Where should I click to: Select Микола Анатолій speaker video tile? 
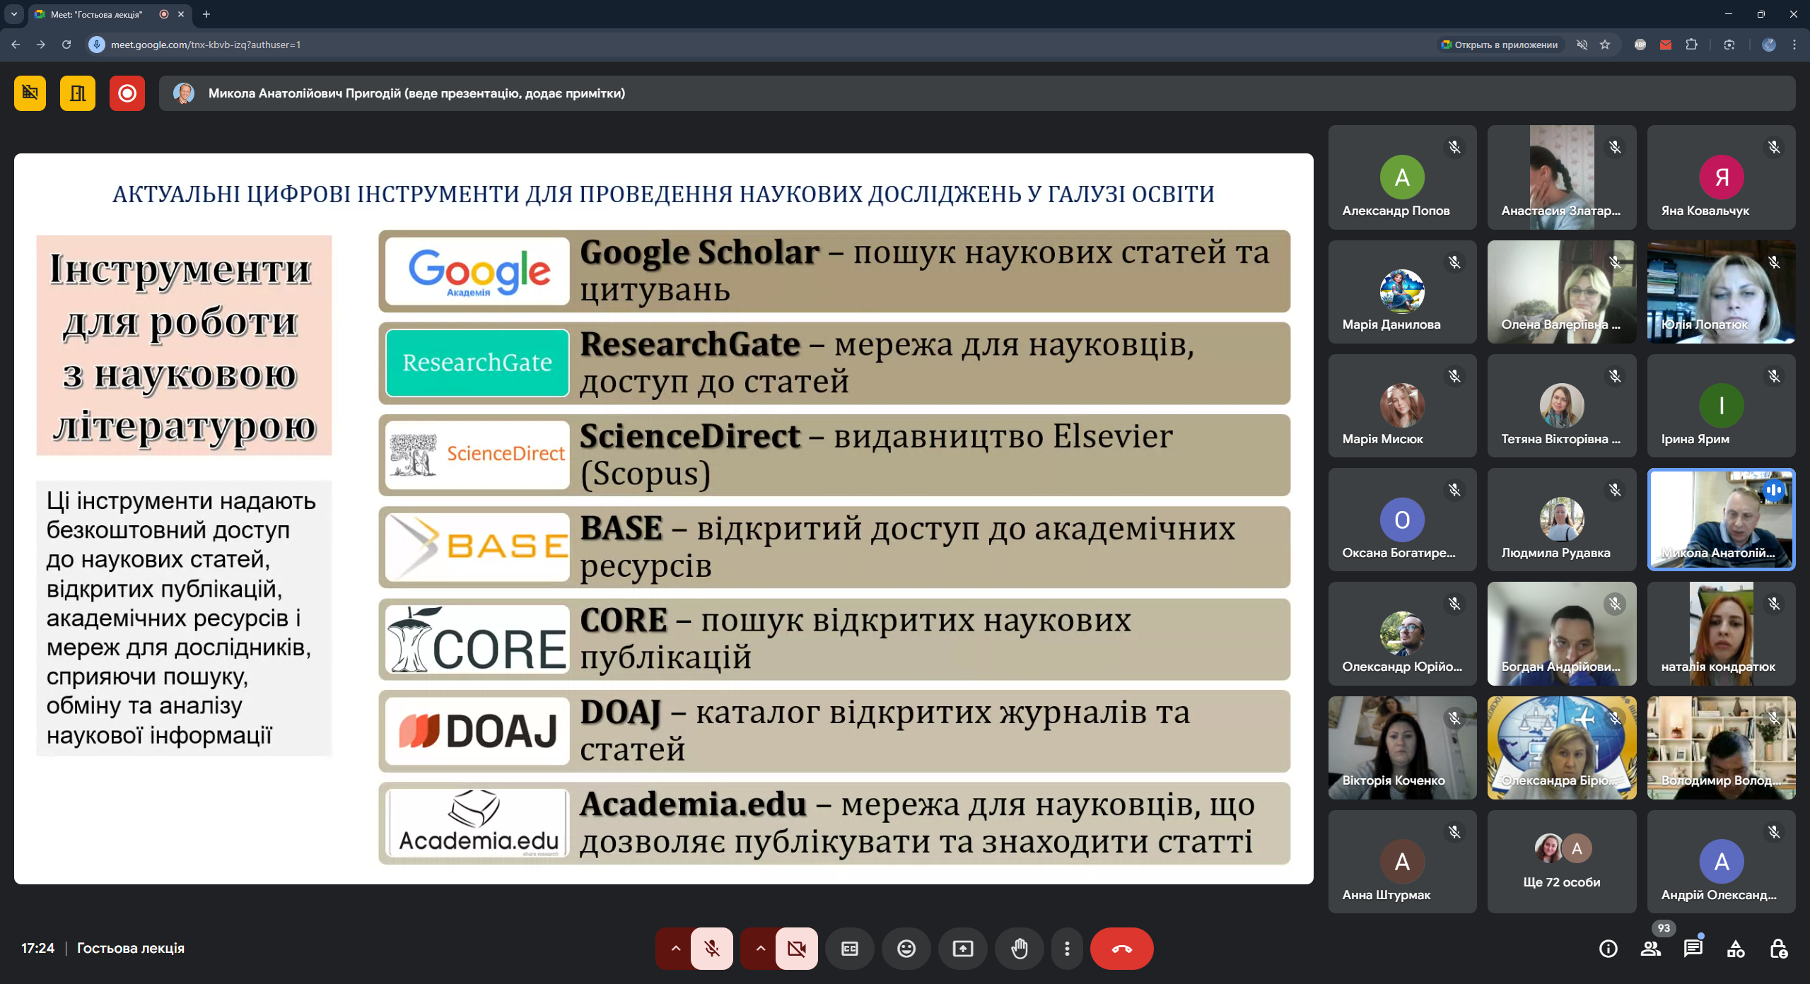point(1721,520)
